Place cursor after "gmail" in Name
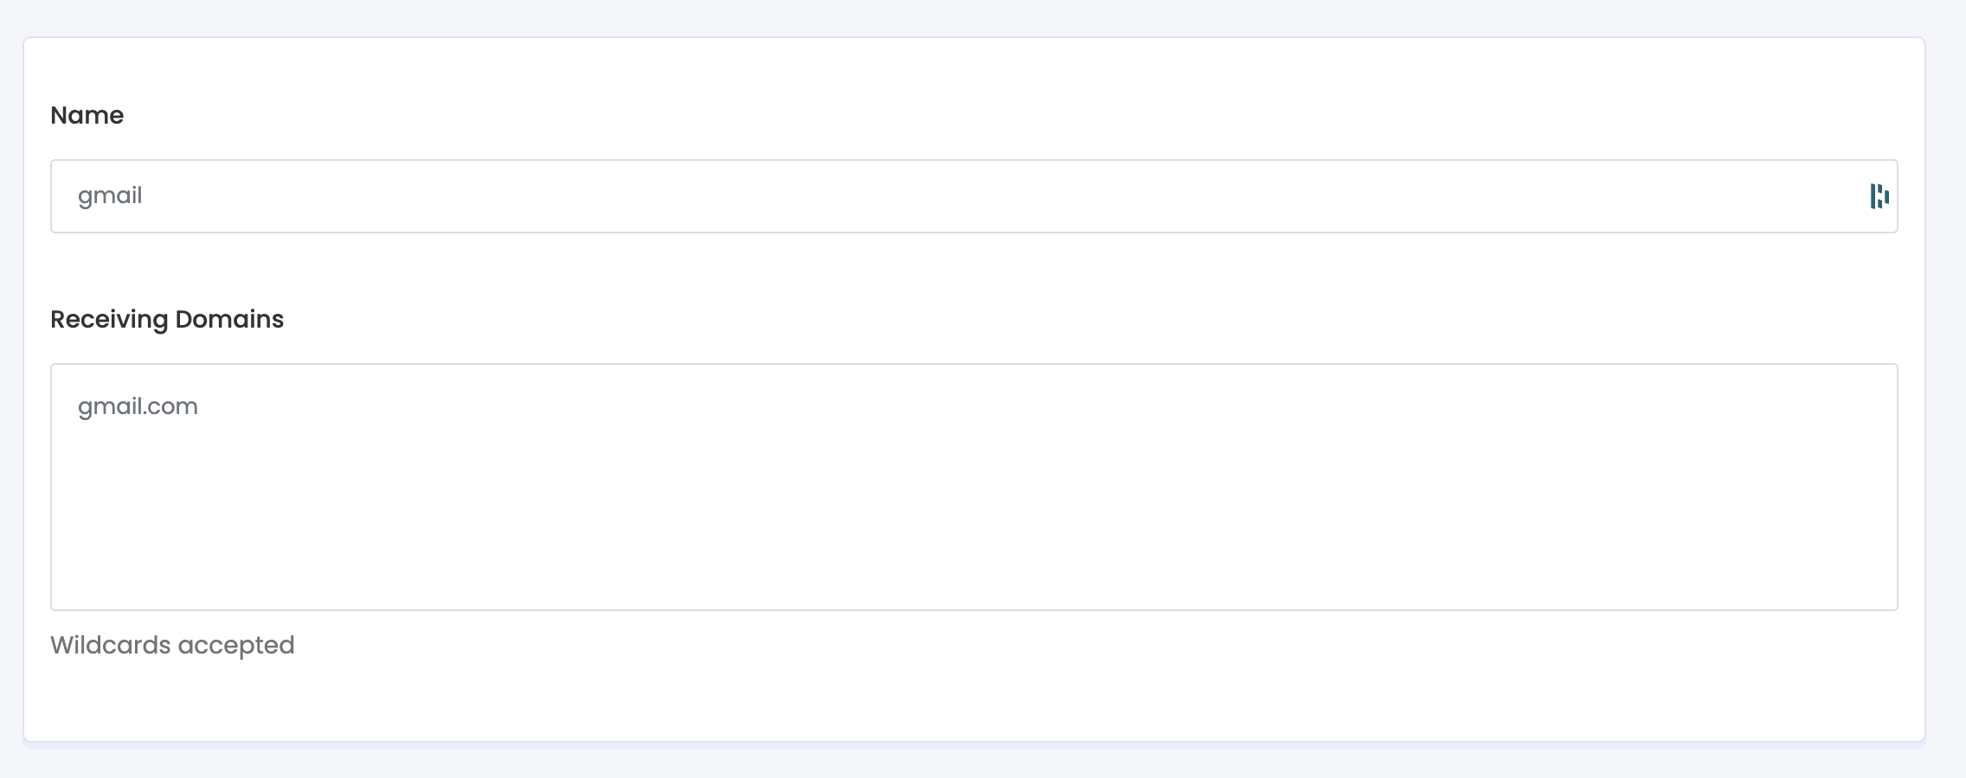The width and height of the screenshot is (1966, 778). pos(144,195)
